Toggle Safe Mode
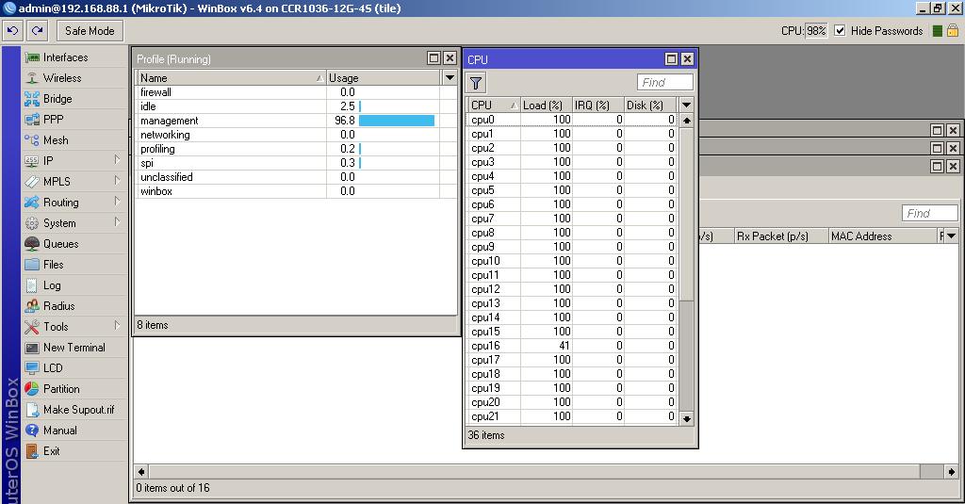The width and height of the screenshot is (965, 504). [90, 31]
